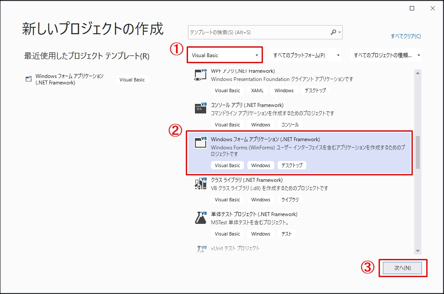Click the class library template icon
The height and width of the screenshot is (294, 444).
(201, 183)
